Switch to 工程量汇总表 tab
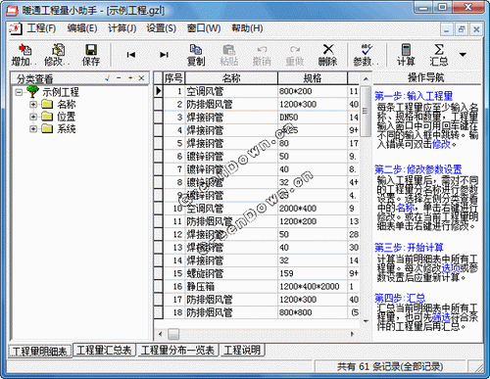 (104, 351)
